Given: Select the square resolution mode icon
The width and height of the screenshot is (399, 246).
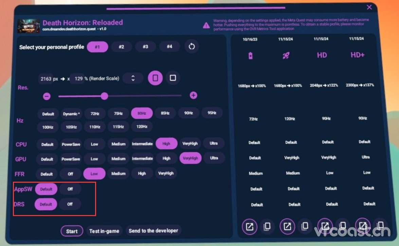Looking at the screenshot, I should pyautogui.click(x=173, y=78).
